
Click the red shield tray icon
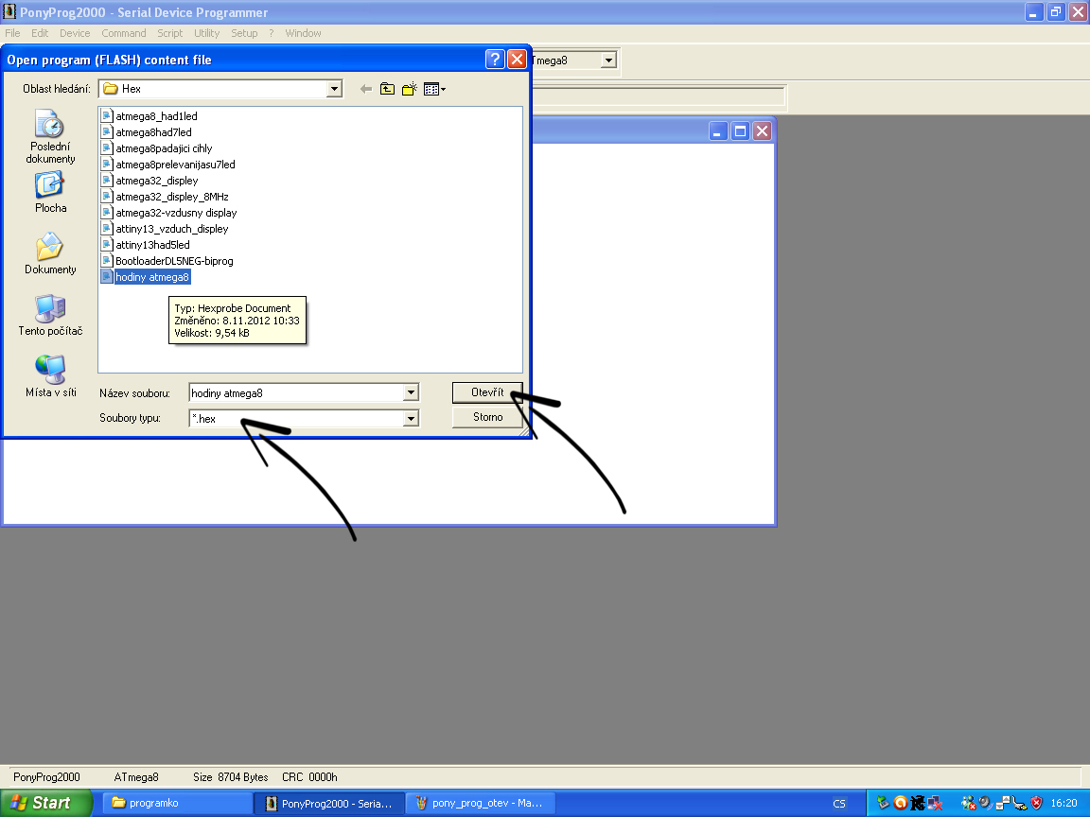(x=1036, y=803)
